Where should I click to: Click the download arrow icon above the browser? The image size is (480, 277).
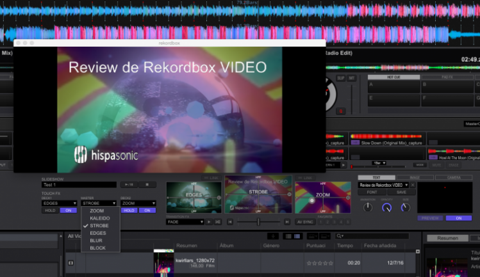tap(273, 236)
